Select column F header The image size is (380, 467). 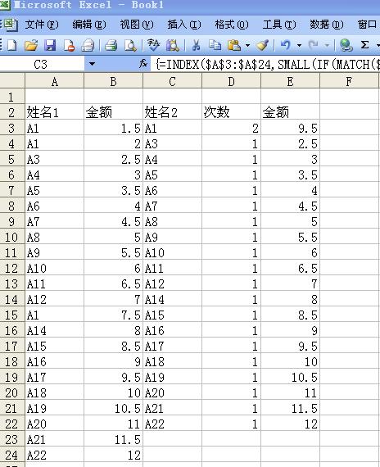pos(349,81)
